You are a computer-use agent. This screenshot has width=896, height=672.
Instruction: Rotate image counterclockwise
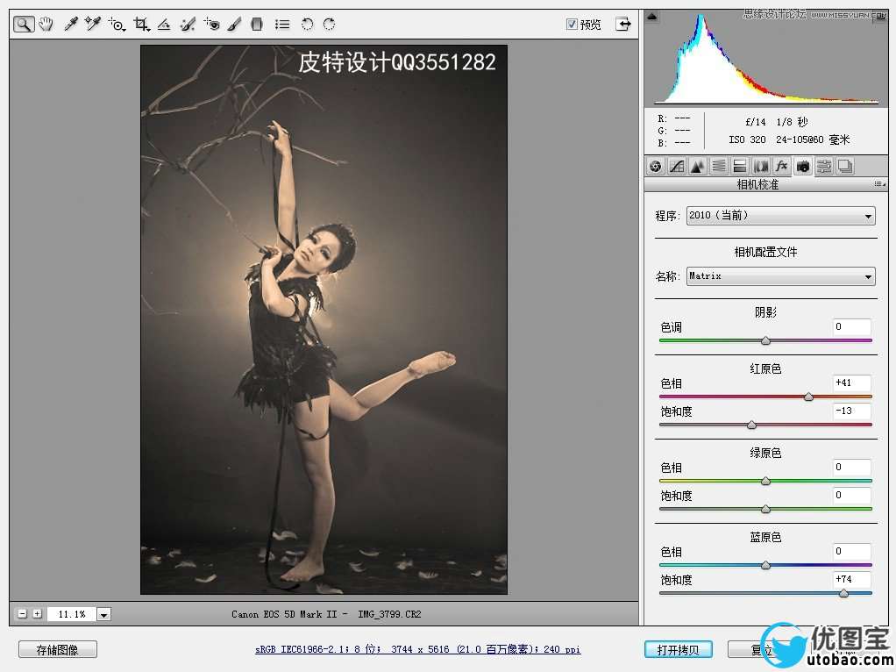308,24
